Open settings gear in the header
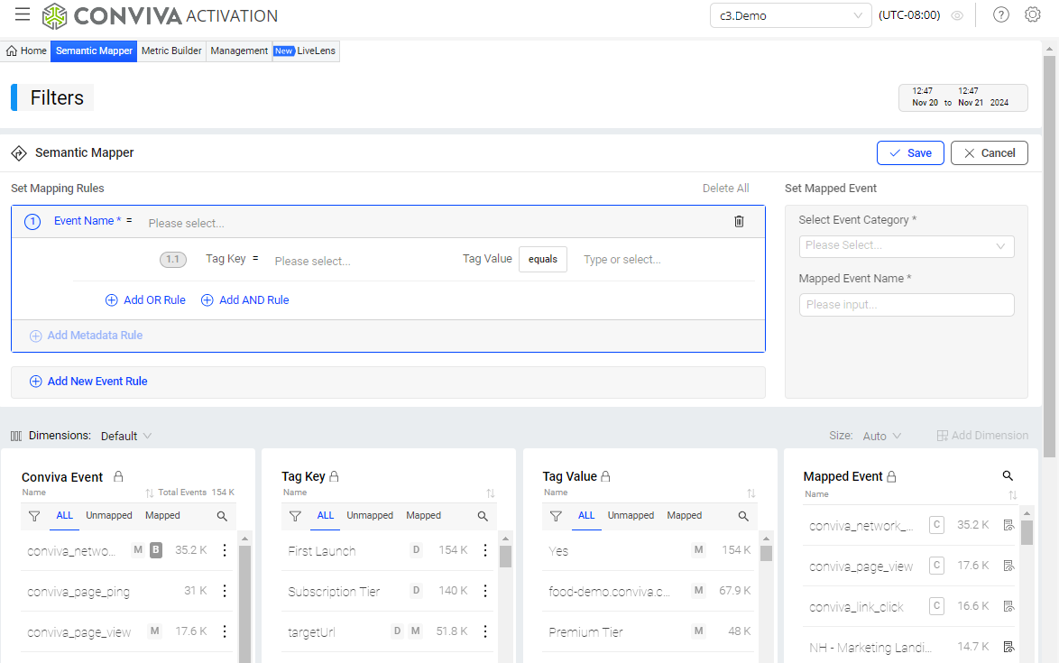Image resolution: width=1059 pixels, height=663 pixels. [1033, 15]
